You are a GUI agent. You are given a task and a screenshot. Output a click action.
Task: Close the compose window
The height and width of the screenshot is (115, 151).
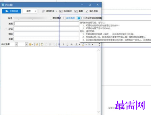click(x=97, y=5)
